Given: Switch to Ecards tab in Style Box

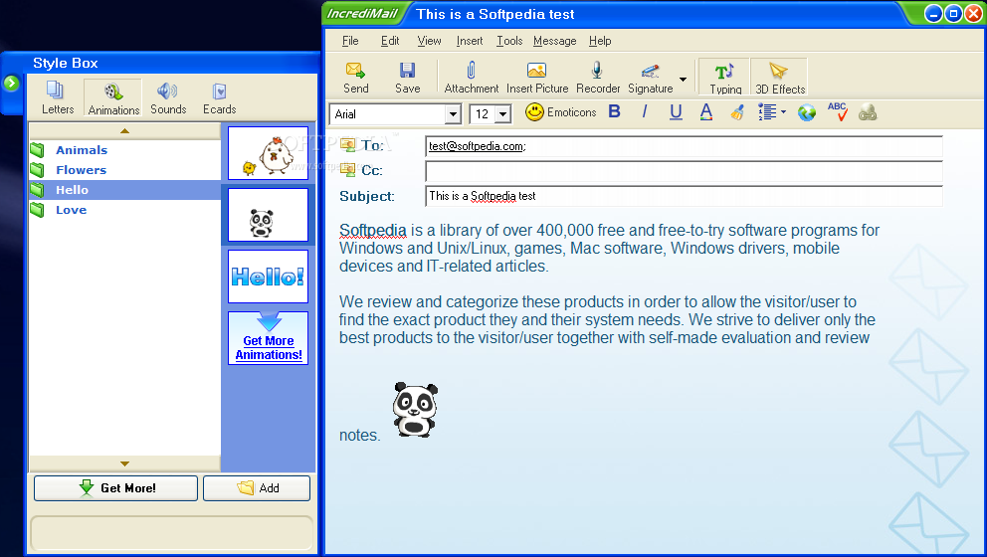Looking at the screenshot, I should tap(219, 98).
